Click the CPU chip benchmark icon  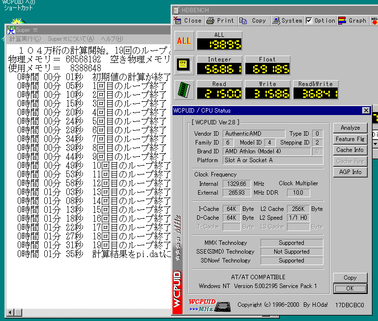[184, 65]
